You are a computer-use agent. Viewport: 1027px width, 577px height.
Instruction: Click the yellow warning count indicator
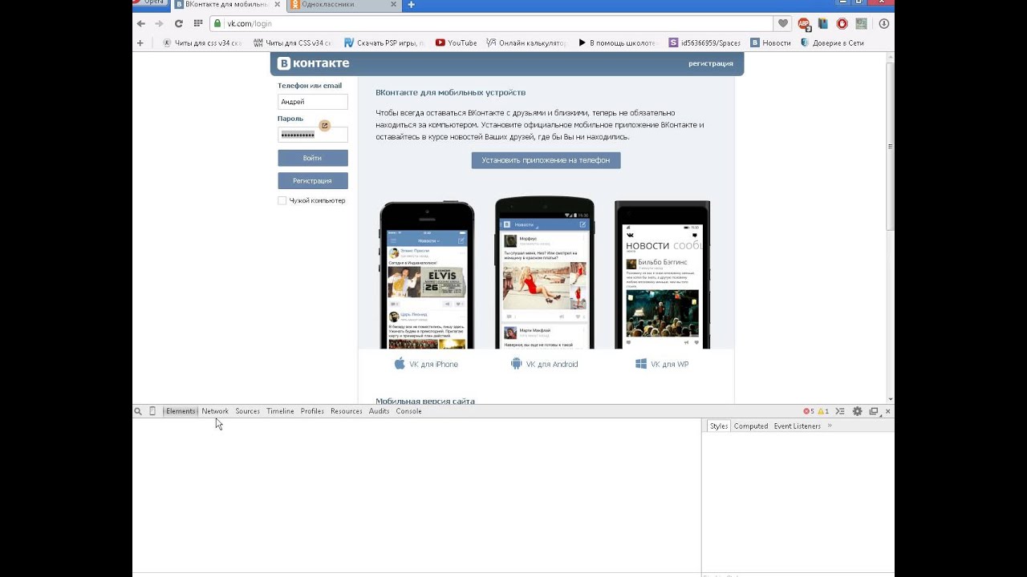coord(822,411)
